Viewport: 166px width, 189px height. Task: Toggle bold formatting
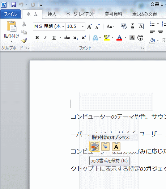pyautogui.click(x=37, y=38)
